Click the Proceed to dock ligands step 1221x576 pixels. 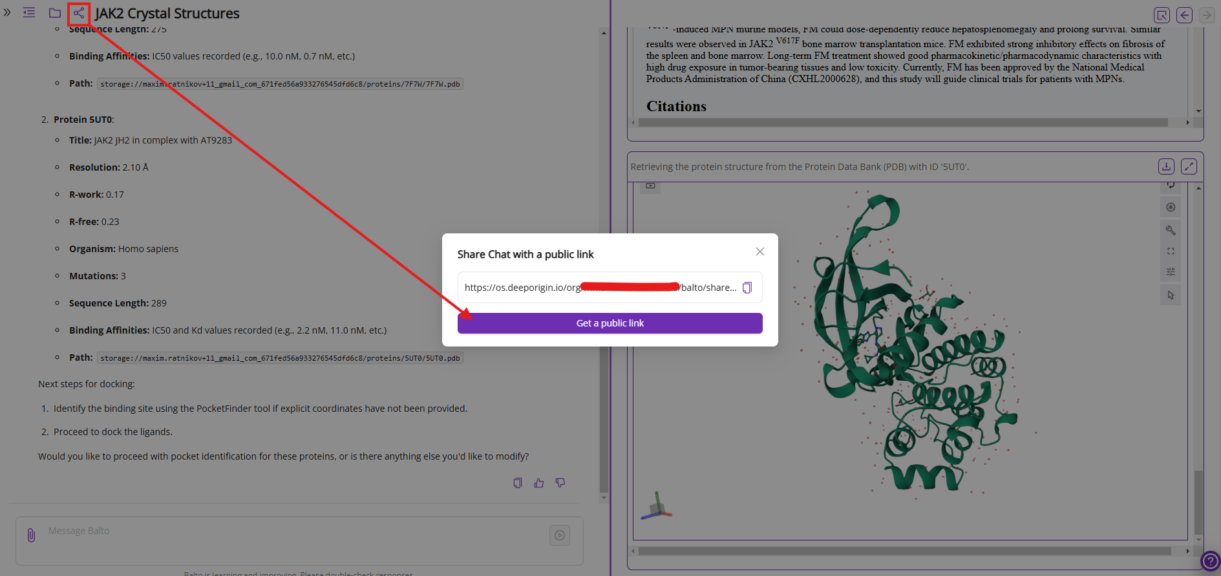pyautogui.click(x=113, y=432)
